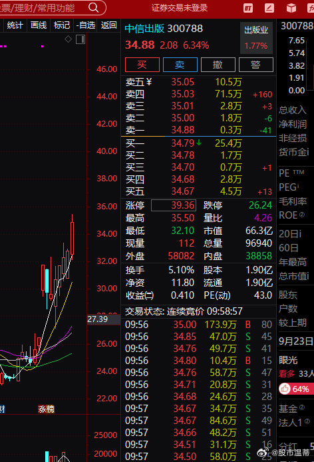Click the 27.39 price marker on chart axis
The width and height of the screenshot is (314, 462).
[104, 319]
